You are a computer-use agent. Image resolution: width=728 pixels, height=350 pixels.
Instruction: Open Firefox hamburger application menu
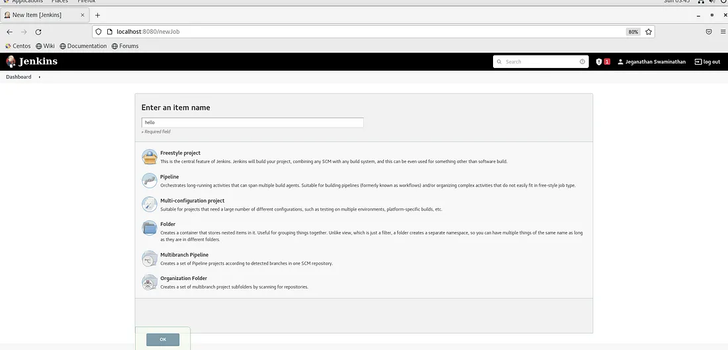click(723, 32)
